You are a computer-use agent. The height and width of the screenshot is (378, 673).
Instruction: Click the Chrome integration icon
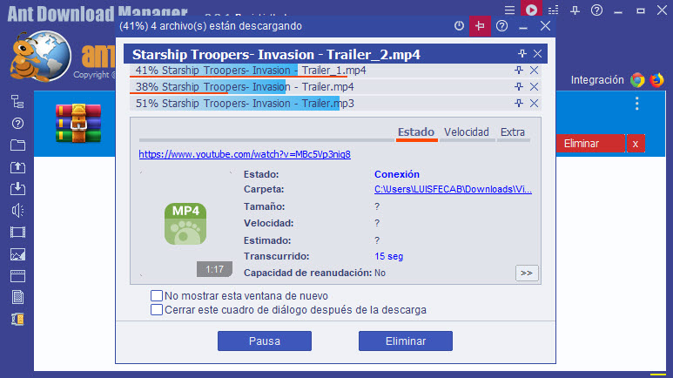tap(637, 80)
